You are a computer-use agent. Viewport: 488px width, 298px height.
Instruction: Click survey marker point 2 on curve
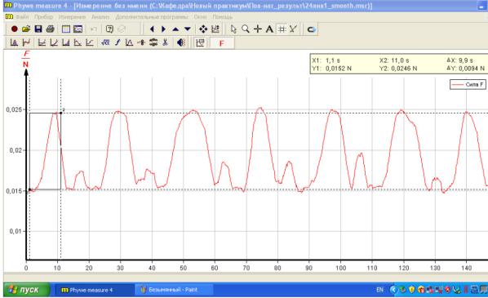coord(60,113)
